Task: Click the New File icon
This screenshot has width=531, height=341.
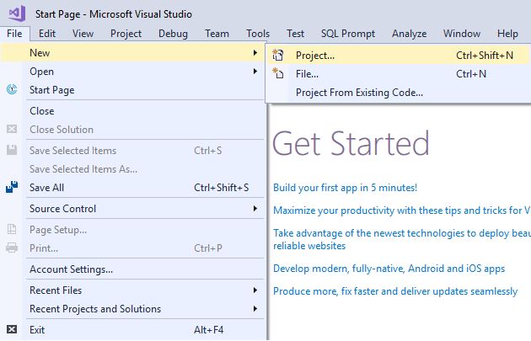Action: (279, 74)
